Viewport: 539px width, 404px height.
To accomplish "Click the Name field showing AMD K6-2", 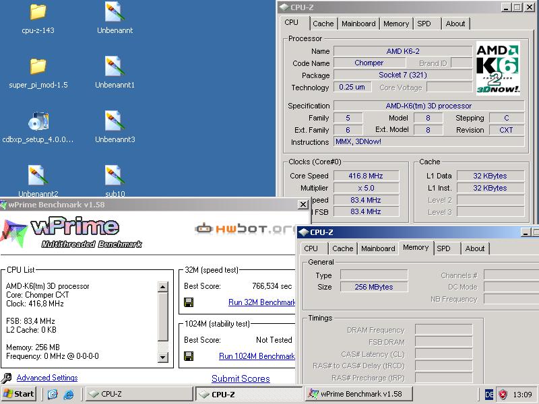I will pyautogui.click(x=403, y=51).
